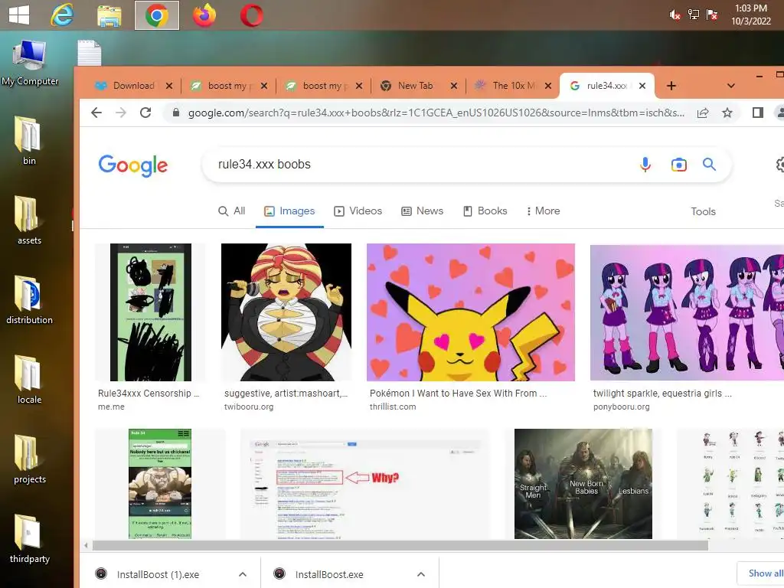Screen dimensions: 784x588
Task: Switch to The 10x tab
Action: (x=512, y=86)
